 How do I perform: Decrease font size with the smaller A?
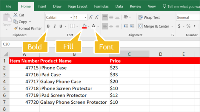click(97, 17)
